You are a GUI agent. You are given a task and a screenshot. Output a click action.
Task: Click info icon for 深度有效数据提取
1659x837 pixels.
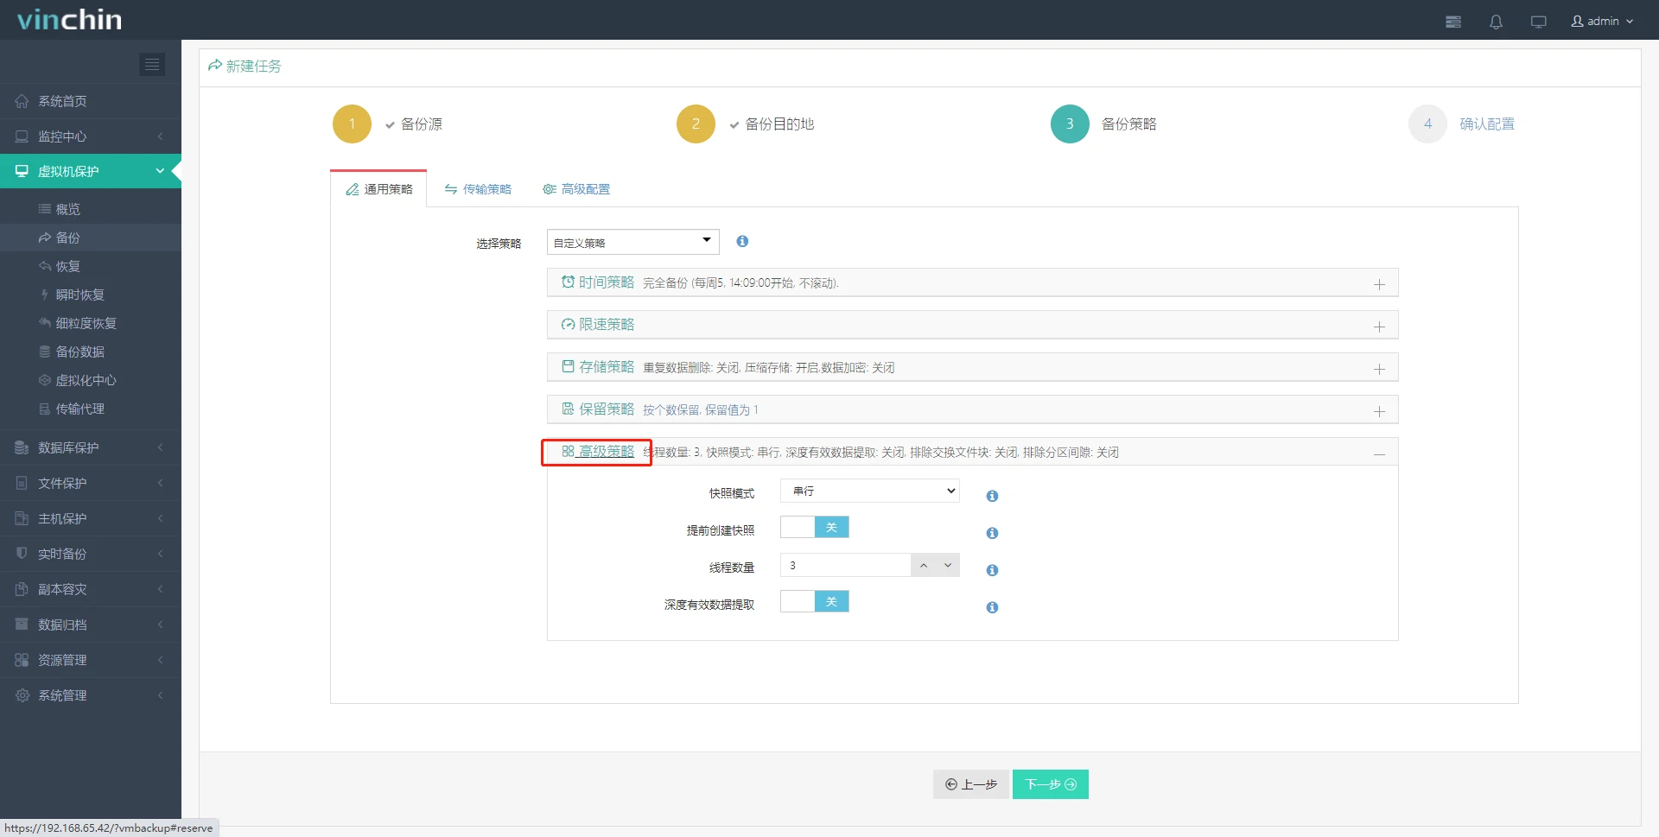click(992, 607)
